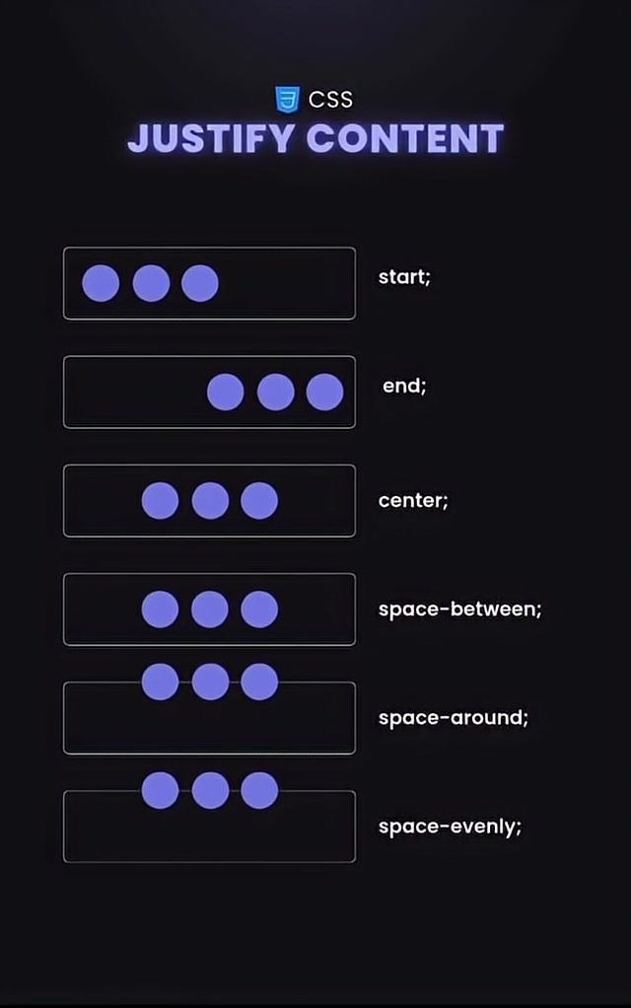Select the space-between; label
Screen dimensions: 631x1008
tap(459, 609)
